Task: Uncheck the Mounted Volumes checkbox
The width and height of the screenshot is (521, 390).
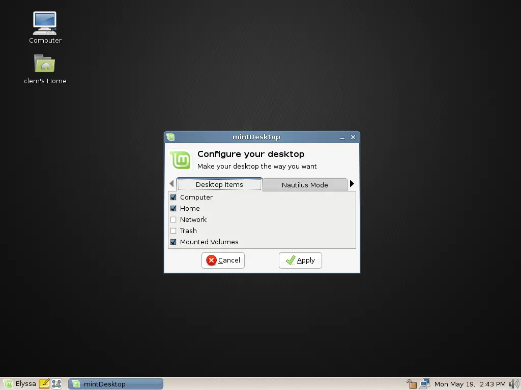Action: tap(173, 242)
